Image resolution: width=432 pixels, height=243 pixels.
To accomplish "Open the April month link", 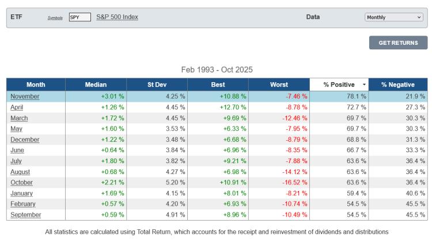I will click(x=17, y=107).
